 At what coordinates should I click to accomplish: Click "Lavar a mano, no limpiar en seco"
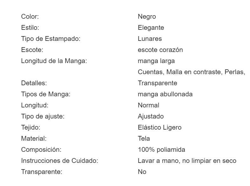[x=187, y=161]
